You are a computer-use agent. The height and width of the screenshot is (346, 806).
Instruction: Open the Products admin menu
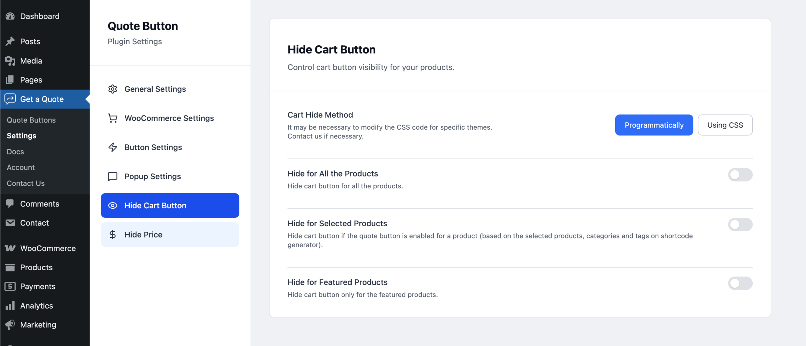tap(36, 267)
